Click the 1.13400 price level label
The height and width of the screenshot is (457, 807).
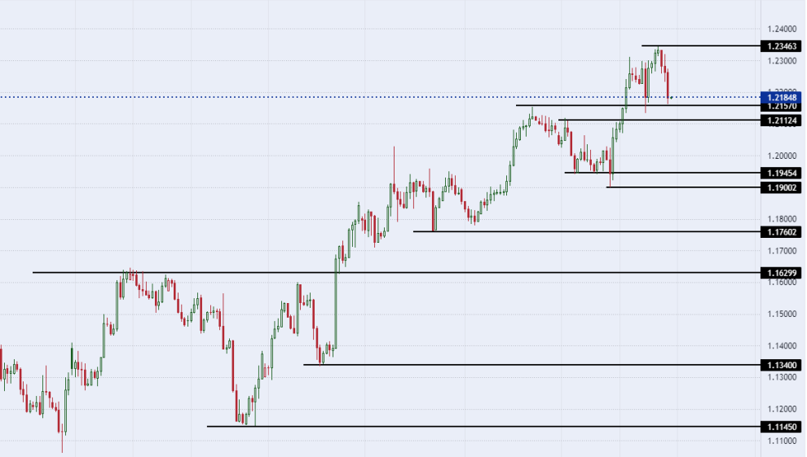tap(781, 366)
